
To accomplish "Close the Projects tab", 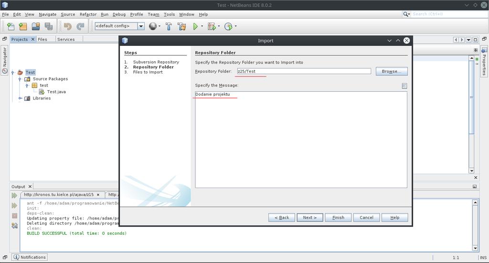I will tap(33, 39).
